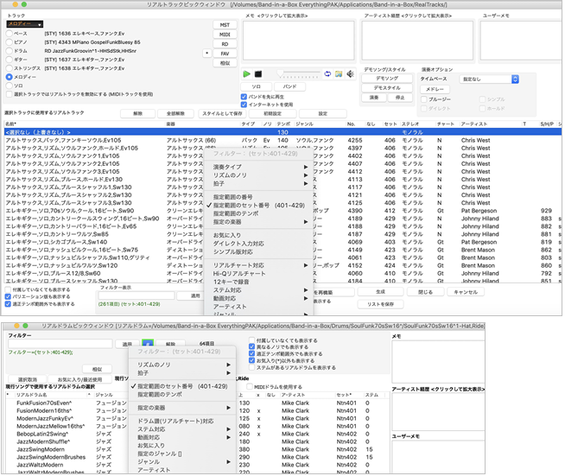
Task: Click the キャンセル button in RealTracks window
Action: click(x=466, y=292)
